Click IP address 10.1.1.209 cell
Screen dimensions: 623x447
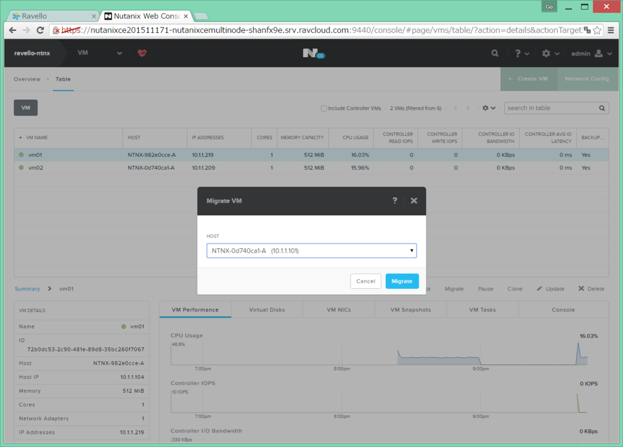coord(203,168)
